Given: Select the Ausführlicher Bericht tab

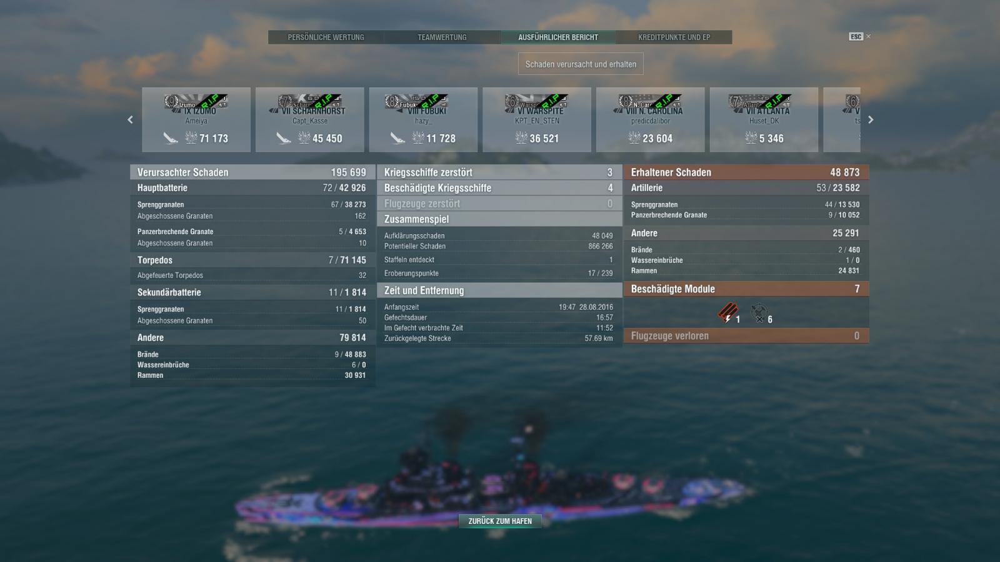Looking at the screenshot, I should pos(558,37).
